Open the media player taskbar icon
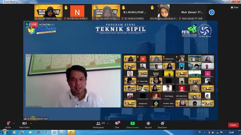This screenshot has width=241, height=135. [14, 132]
